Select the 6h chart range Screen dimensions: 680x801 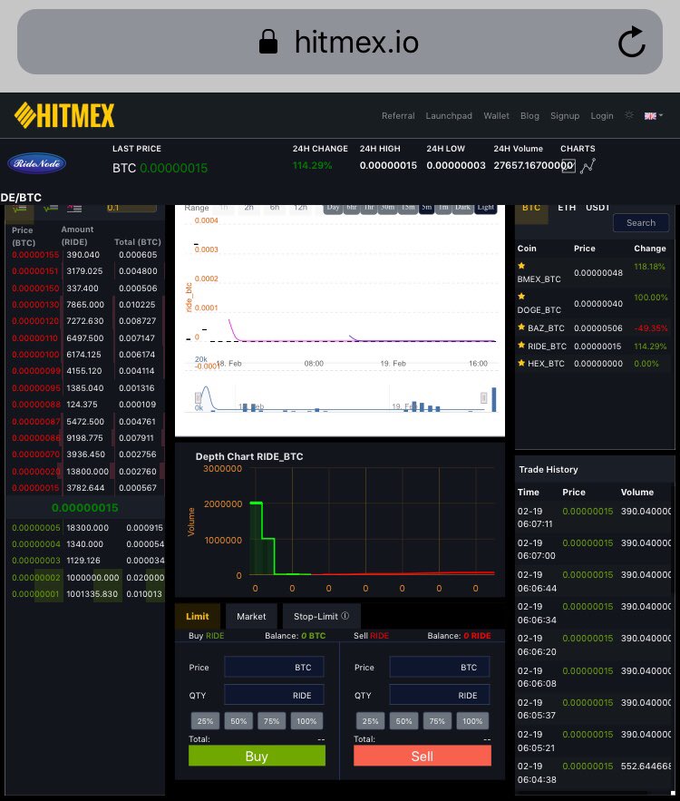pos(275,208)
